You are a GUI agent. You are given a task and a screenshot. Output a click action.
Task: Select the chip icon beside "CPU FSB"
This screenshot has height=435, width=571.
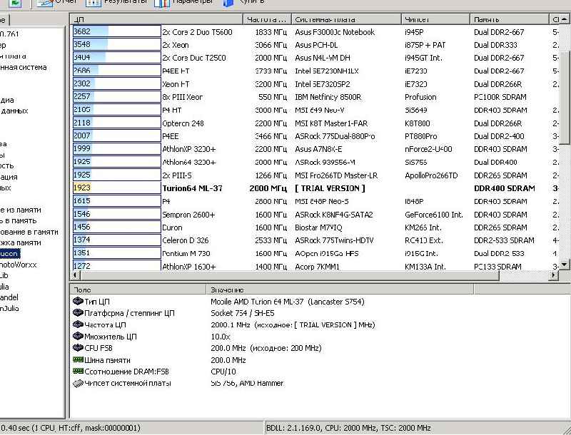pos(78,348)
